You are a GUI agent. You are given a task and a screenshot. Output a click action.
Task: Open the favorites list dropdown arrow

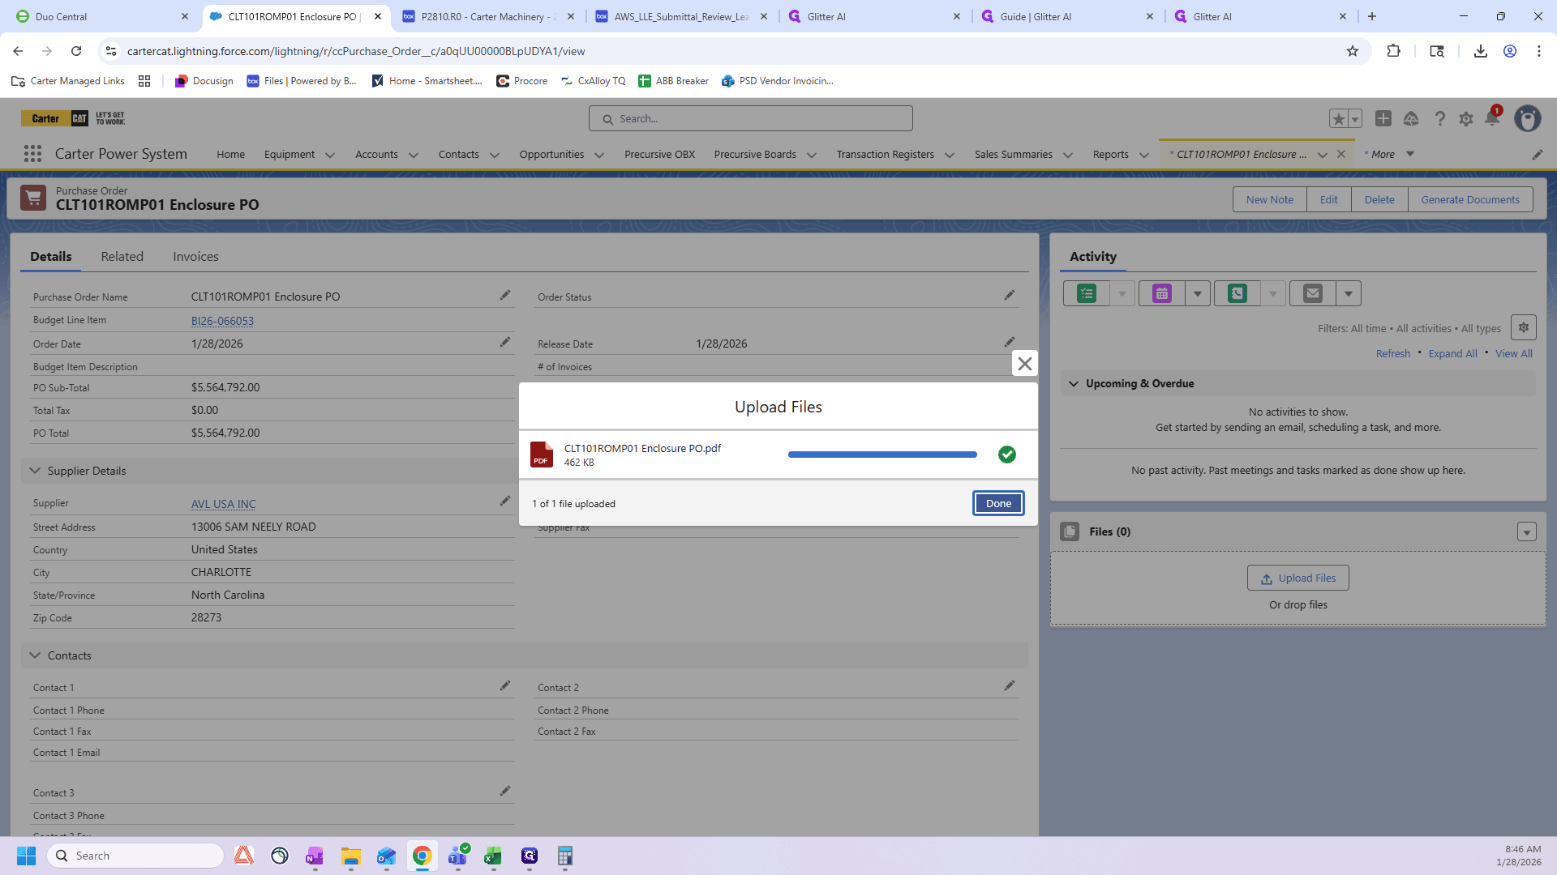(x=1355, y=118)
